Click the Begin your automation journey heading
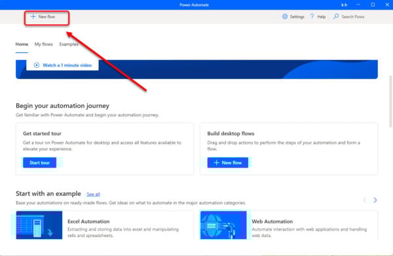The height and width of the screenshot is (256, 393). pos(62,106)
